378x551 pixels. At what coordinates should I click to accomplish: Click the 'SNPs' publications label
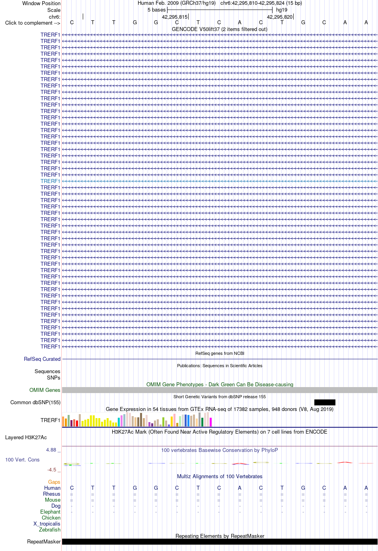click(x=54, y=378)
